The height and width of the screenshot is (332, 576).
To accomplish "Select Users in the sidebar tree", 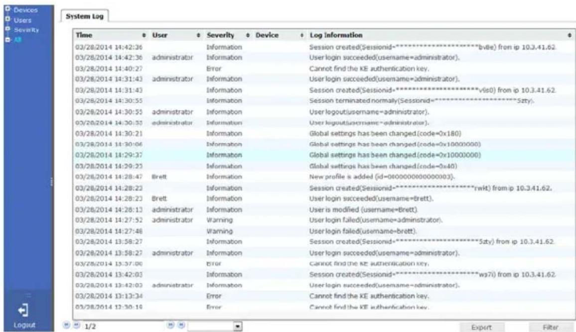I will (x=23, y=20).
